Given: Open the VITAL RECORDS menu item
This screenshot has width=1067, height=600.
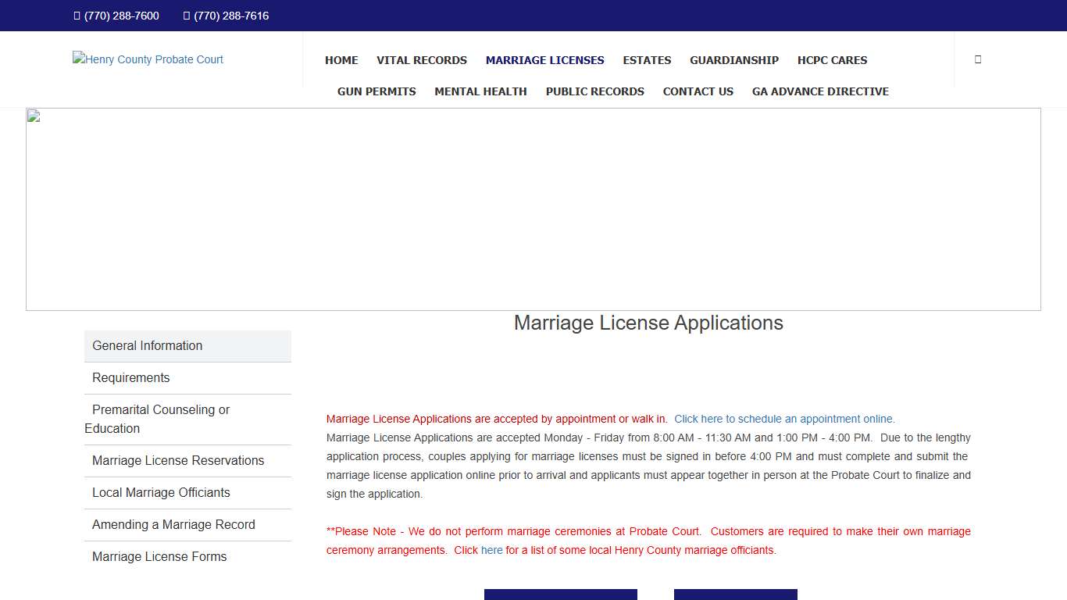Looking at the screenshot, I should pyautogui.click(x=422, y=60).
